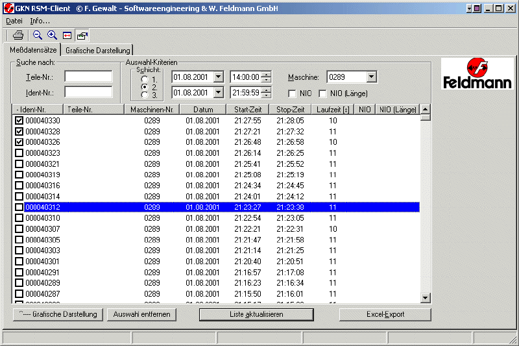Enable the NIO (Länge) filter checkbox
519x346 pixels.
323,93
